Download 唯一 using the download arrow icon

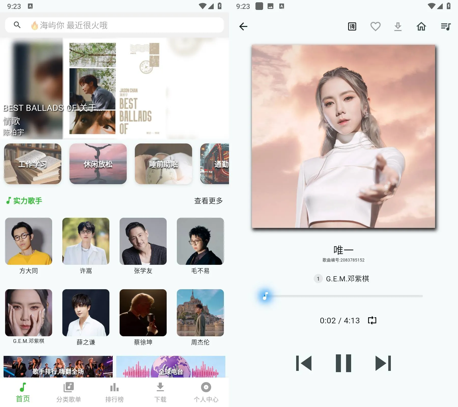[x=398, y=26]
